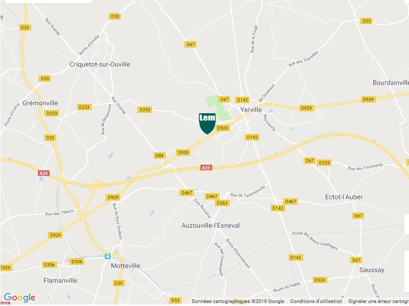The height and width of the screenshot is (306, 409).
Task: Select the Ectot-l'Auber label
Action: [x=344, y=197]
